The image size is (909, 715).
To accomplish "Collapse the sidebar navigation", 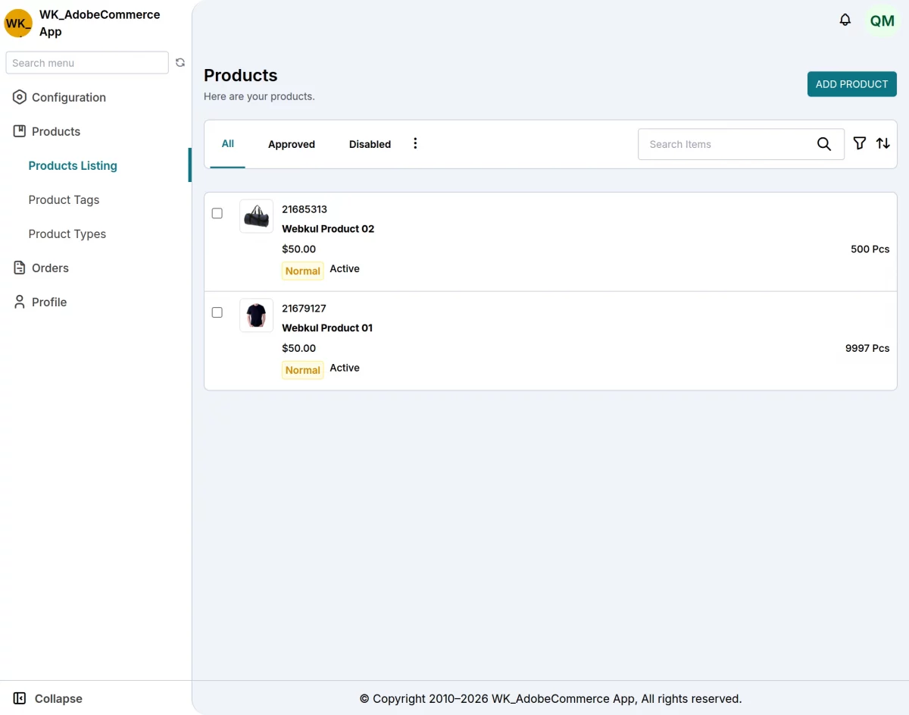I will (x=46, y=698).
